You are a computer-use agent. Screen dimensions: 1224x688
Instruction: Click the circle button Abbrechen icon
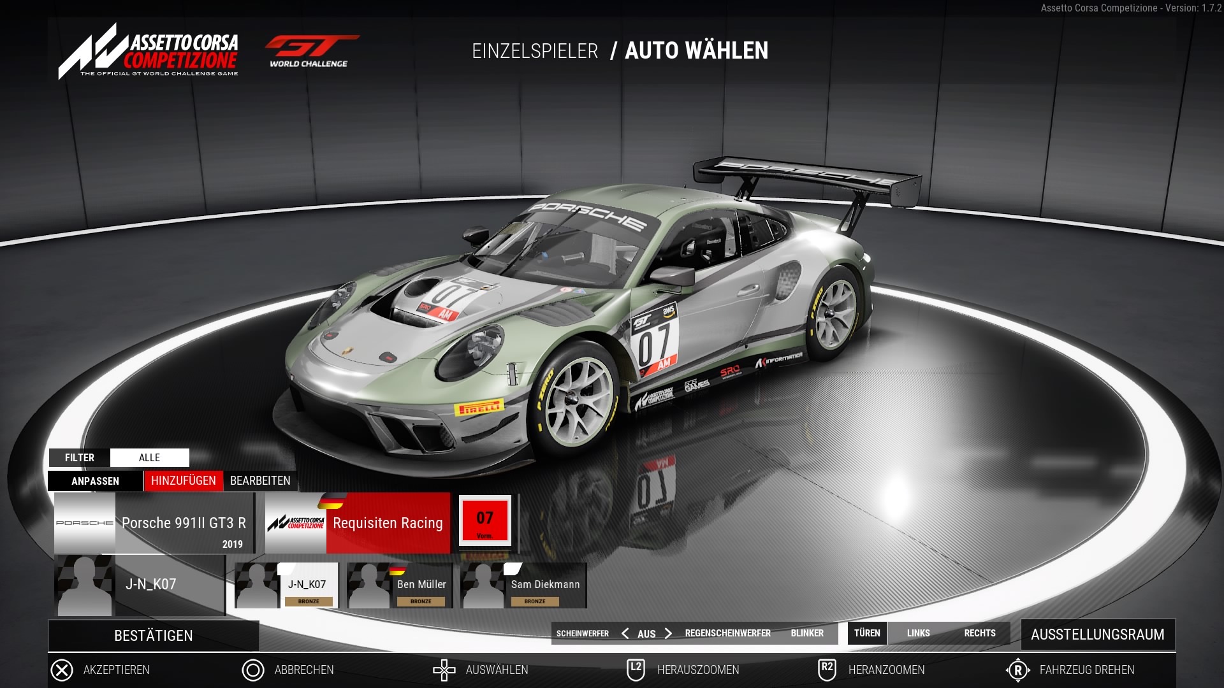(x=253, y=670)
